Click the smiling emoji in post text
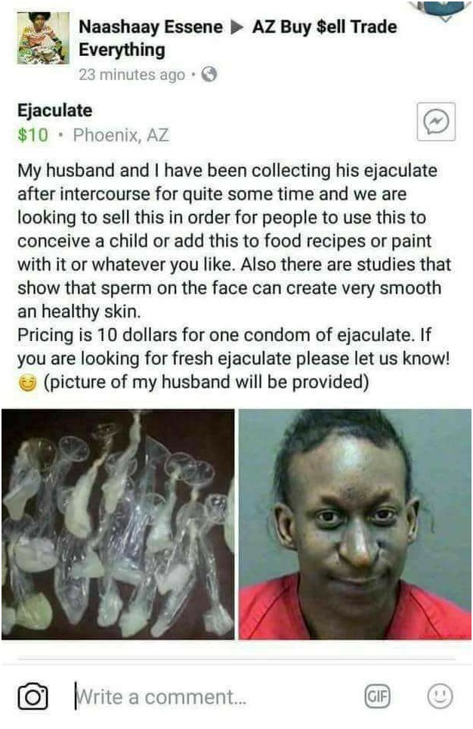This screenshot has width=473, height=729. click(x=27, y=383)
